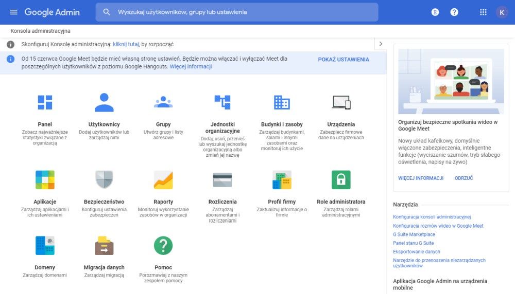Open the 'G Suite Marketplace' link
This screenshot has width=515, height=294.
pyautogui.click(x=414, y=235)
